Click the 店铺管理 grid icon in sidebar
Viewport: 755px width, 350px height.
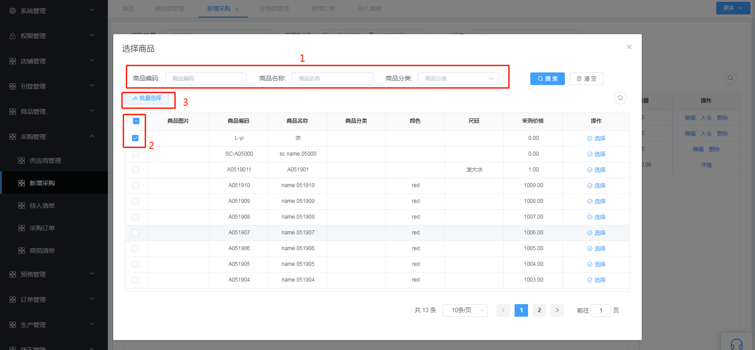tap(13, 61)
